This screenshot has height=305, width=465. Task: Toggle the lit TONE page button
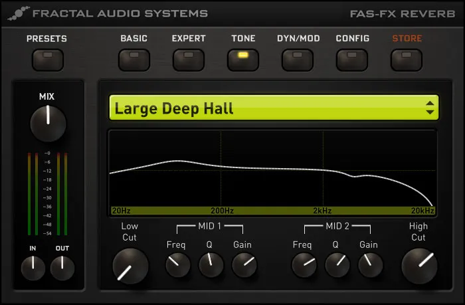(x=243, y=60)
